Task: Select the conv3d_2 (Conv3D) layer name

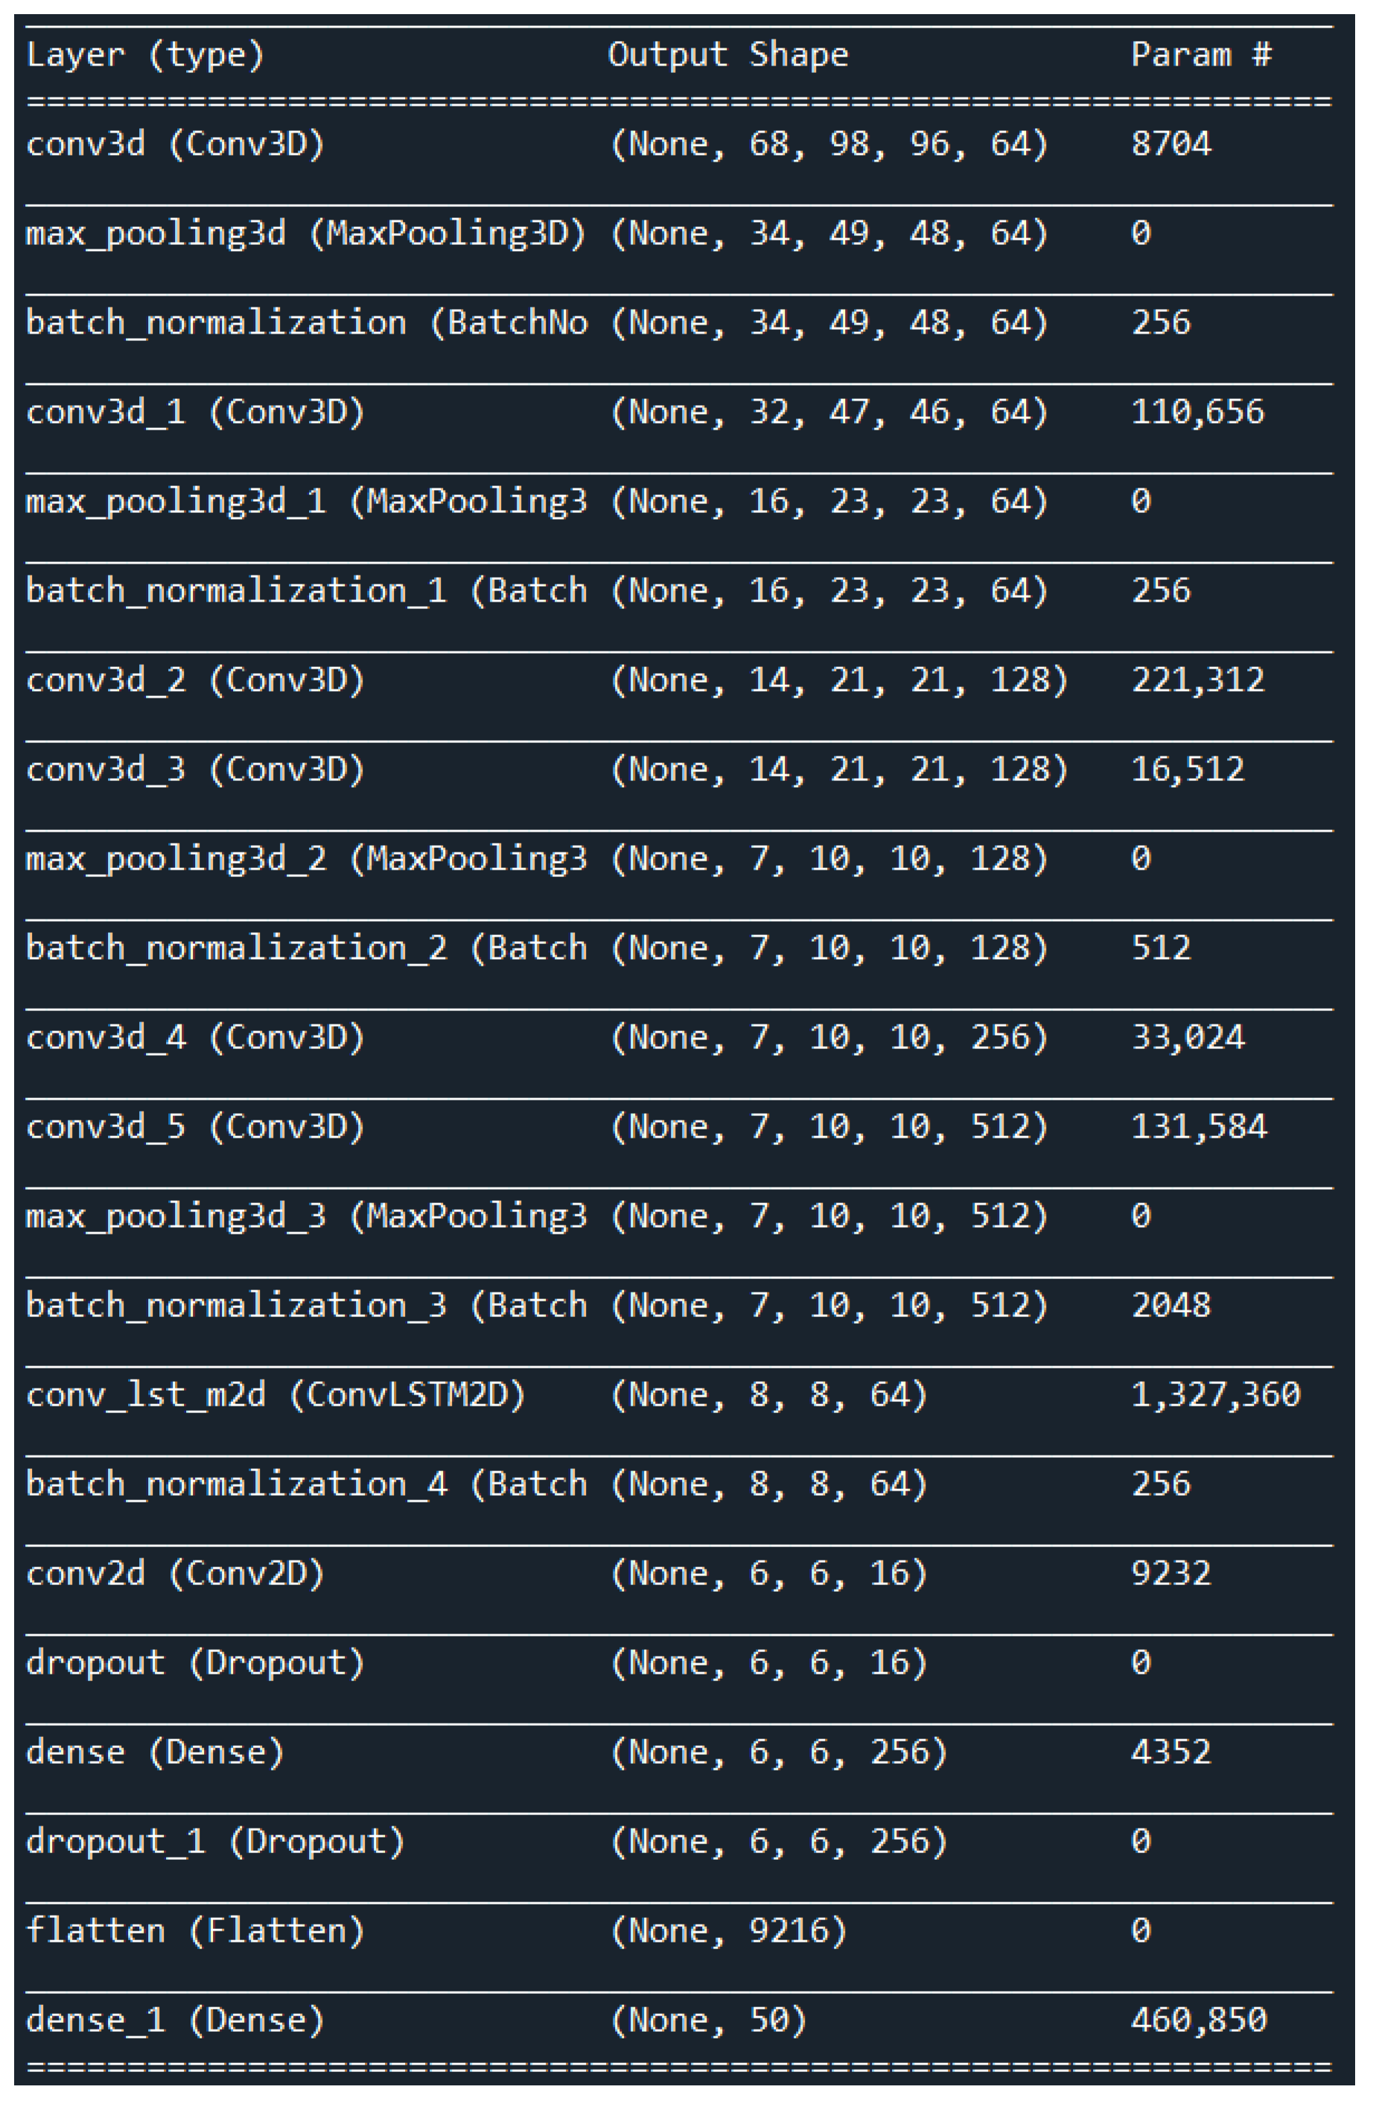Action: (x=194, y=680)
